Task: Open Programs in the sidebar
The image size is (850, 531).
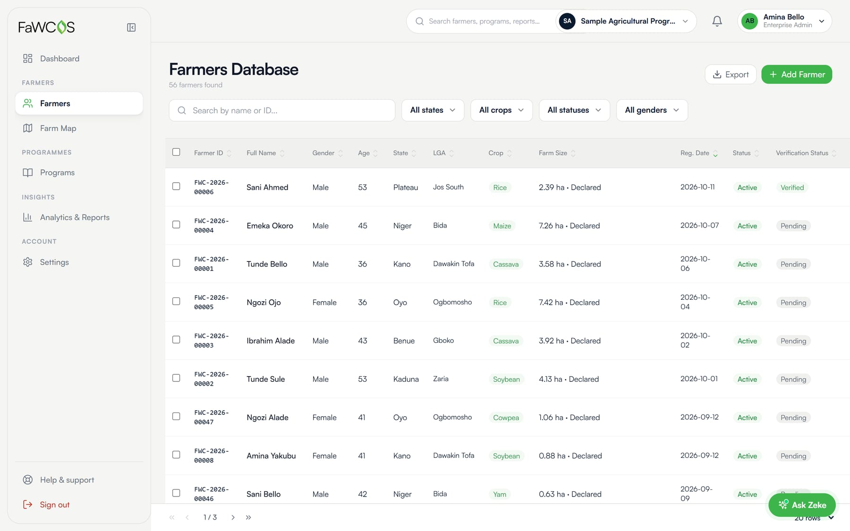Action: [79, 173]
